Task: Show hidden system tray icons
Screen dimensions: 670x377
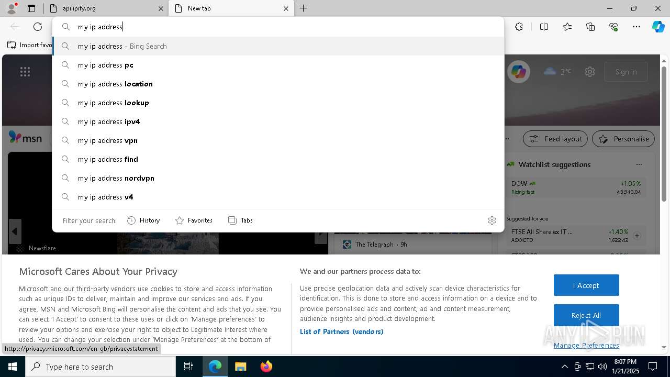Action: (564, 367)
